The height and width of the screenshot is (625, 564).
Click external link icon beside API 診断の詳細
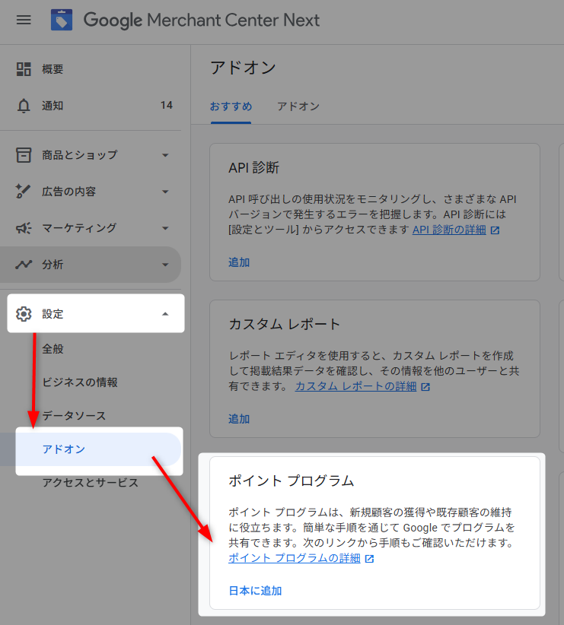click(495, 230)
